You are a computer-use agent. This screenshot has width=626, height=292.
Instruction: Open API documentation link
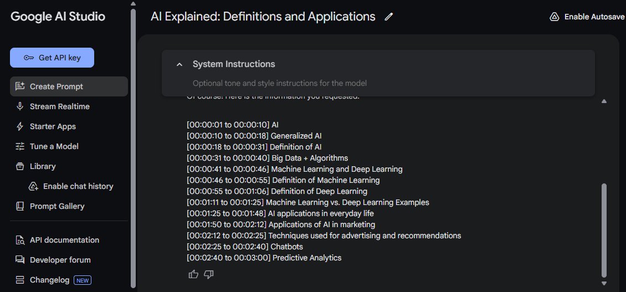64,240
